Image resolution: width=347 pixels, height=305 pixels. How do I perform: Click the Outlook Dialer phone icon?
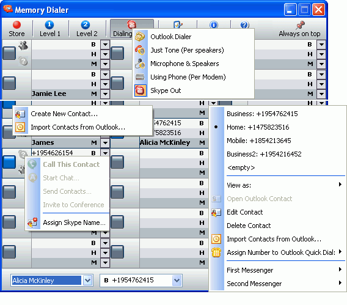coord(140,37)
